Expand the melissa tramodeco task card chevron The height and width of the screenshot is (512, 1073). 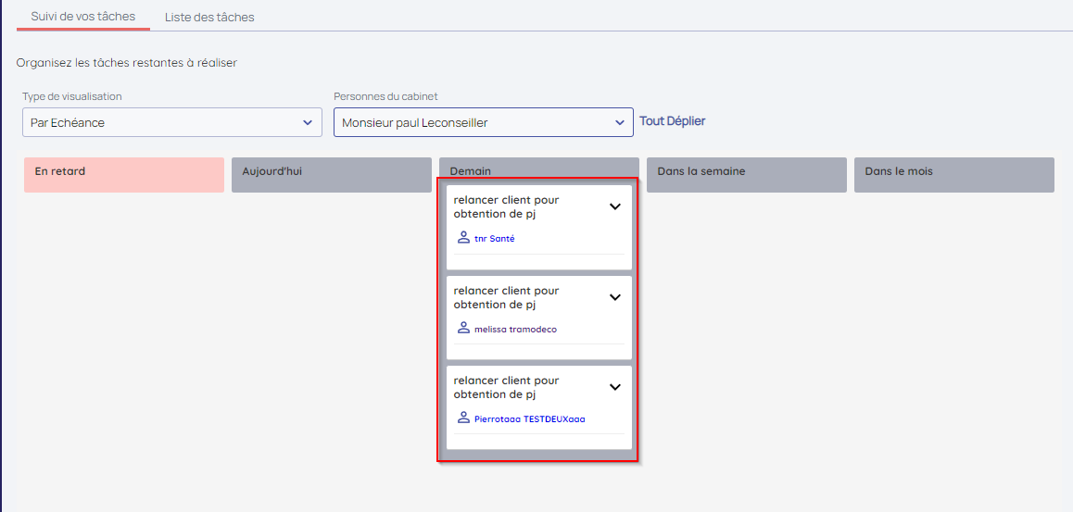pyautogui.click(x=614, y=297)
